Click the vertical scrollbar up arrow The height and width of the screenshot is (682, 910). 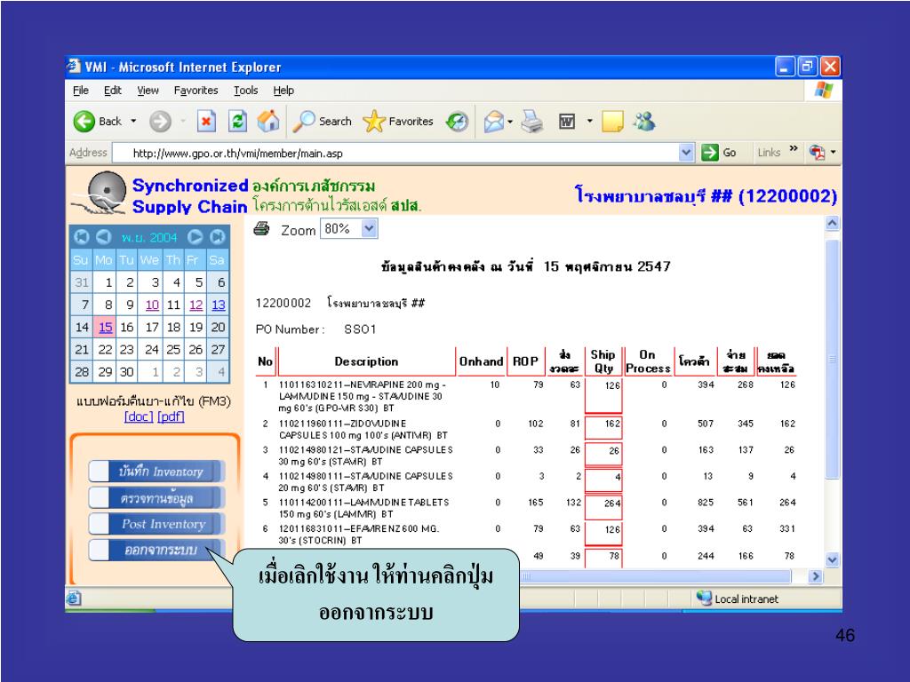832,223
